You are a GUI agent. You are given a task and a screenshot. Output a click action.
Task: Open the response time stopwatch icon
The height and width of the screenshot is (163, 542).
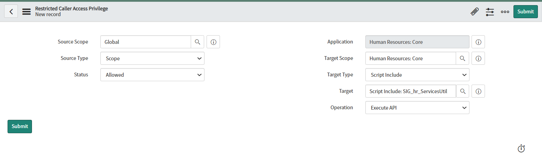pyautogui.click(x=521, y=148)
